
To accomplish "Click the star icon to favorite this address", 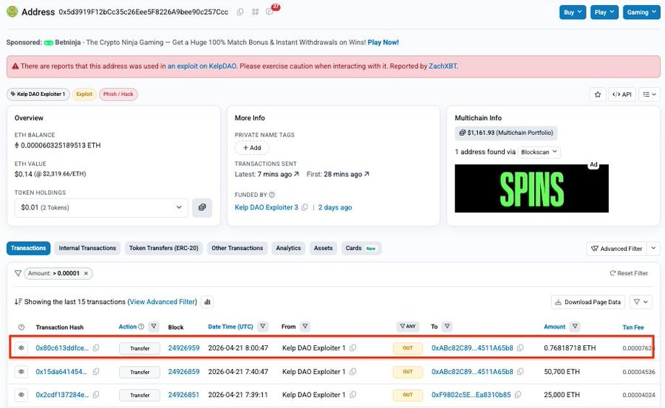I will pyautogui.click(x=598, y=94).
